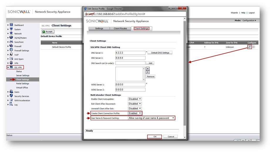The image size is (272, 153).
Task: Open SSL VPN Portal Settings page
Action: click(x=23, y=84)
